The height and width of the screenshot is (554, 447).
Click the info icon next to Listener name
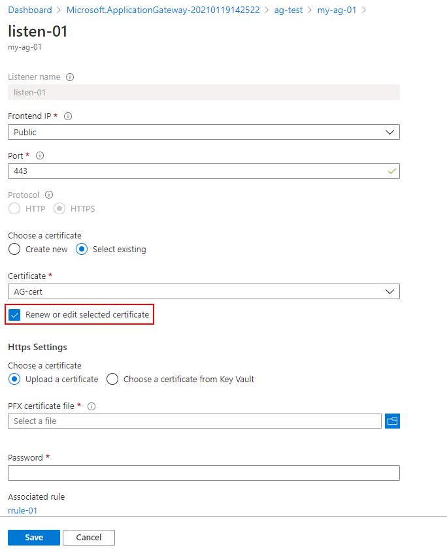70,77
